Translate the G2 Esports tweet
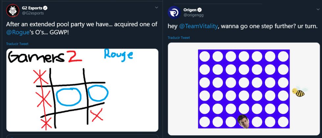The height and width of the screenshot is (138, 322). [x=17, y=44]
